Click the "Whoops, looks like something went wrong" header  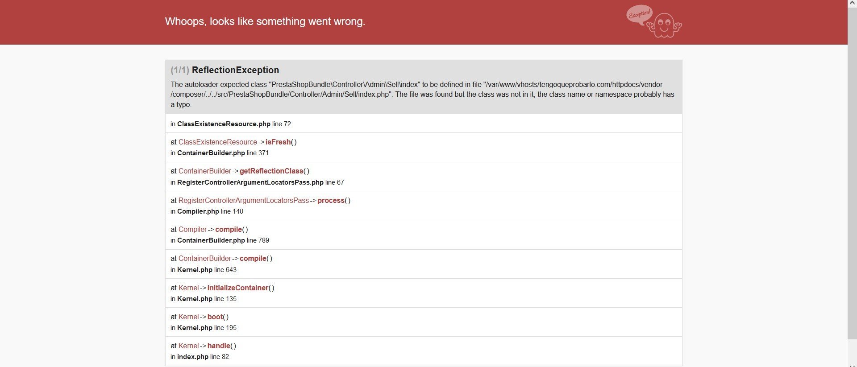point(265,21)
